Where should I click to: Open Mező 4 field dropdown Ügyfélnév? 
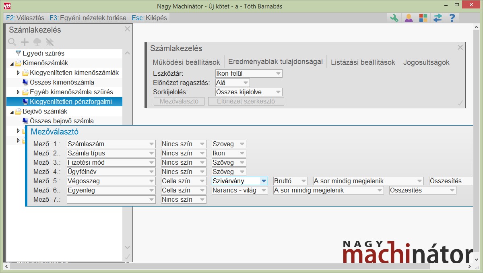tap(111, 172)
